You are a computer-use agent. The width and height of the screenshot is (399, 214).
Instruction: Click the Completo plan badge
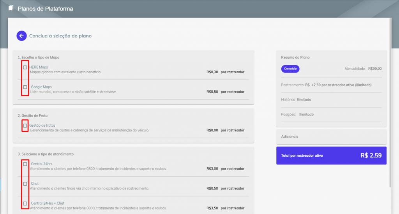pyautogui.click(x=290, y=69)
